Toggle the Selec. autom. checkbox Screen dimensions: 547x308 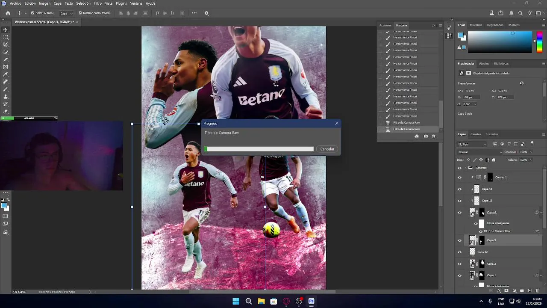tap(33, 13)
